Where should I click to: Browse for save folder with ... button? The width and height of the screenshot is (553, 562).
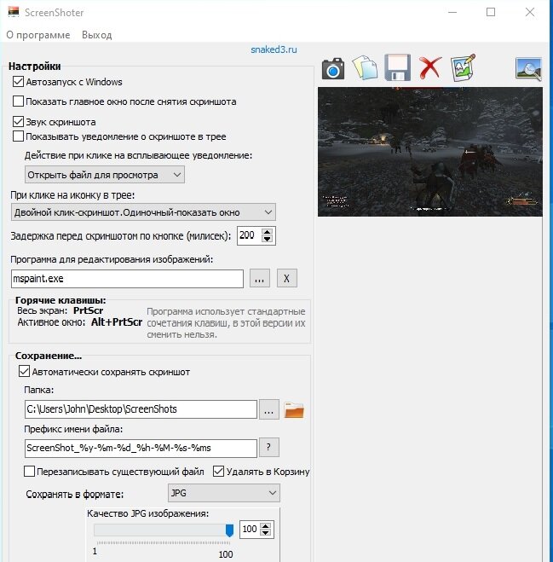click(269, 409)
